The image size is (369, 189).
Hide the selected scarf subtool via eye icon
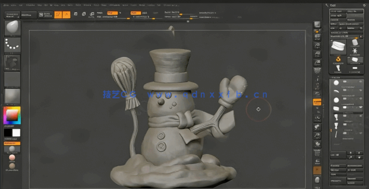click(360, 107)
